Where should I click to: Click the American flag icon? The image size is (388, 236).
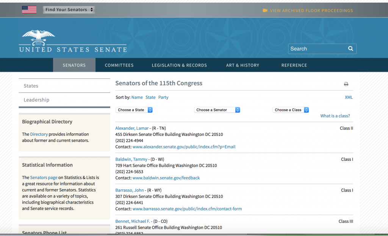coord(29,9)
